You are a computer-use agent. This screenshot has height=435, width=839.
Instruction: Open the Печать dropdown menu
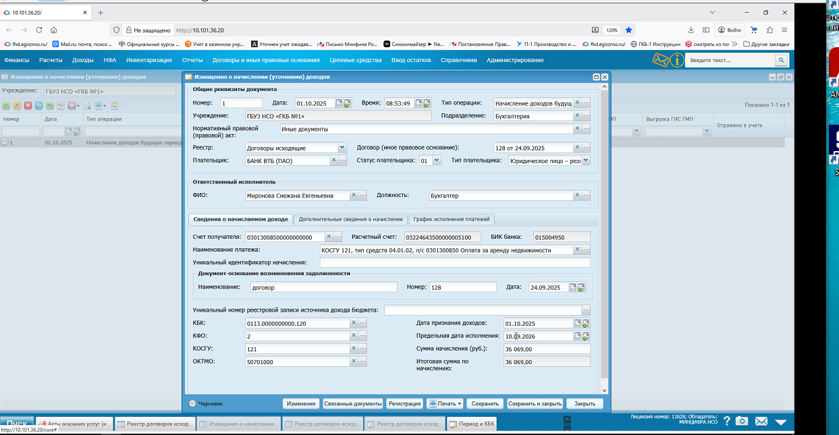click(x=445, y=403)
